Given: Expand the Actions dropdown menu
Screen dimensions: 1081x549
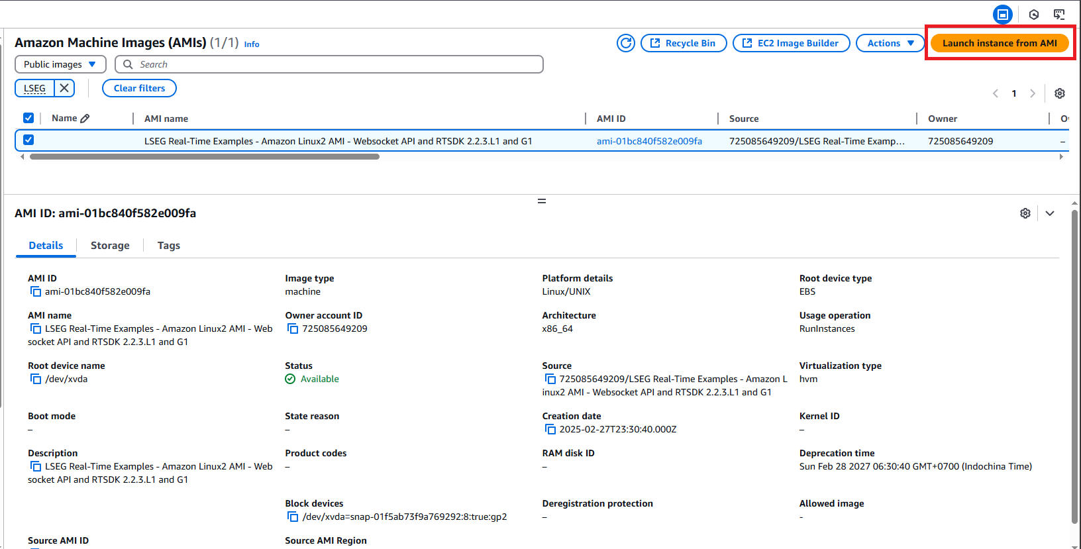Looking at the screenshot, I should (x=890, y=43).
